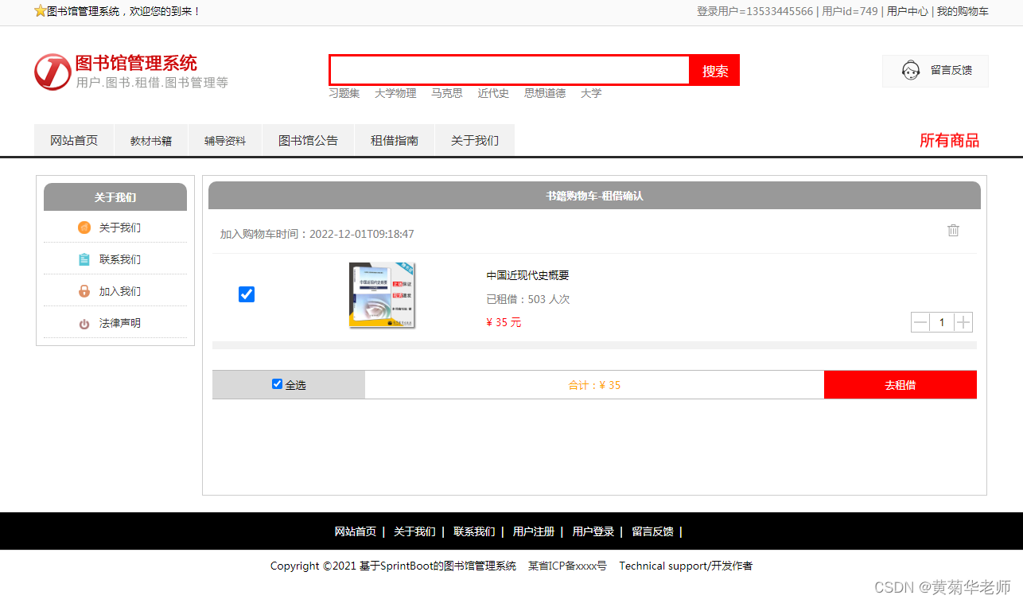The image size is (1023, 603).
Task: Click the red 去租借 button
Action: coord(900,384)
